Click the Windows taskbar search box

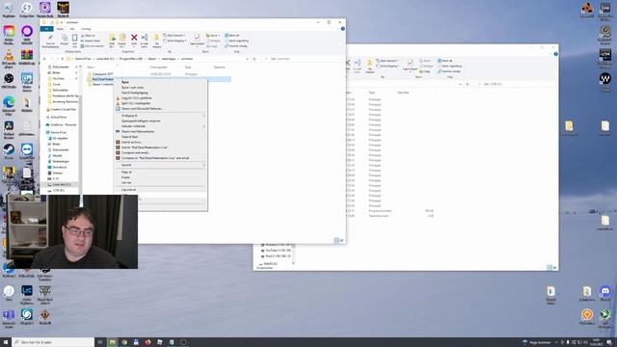53,342
